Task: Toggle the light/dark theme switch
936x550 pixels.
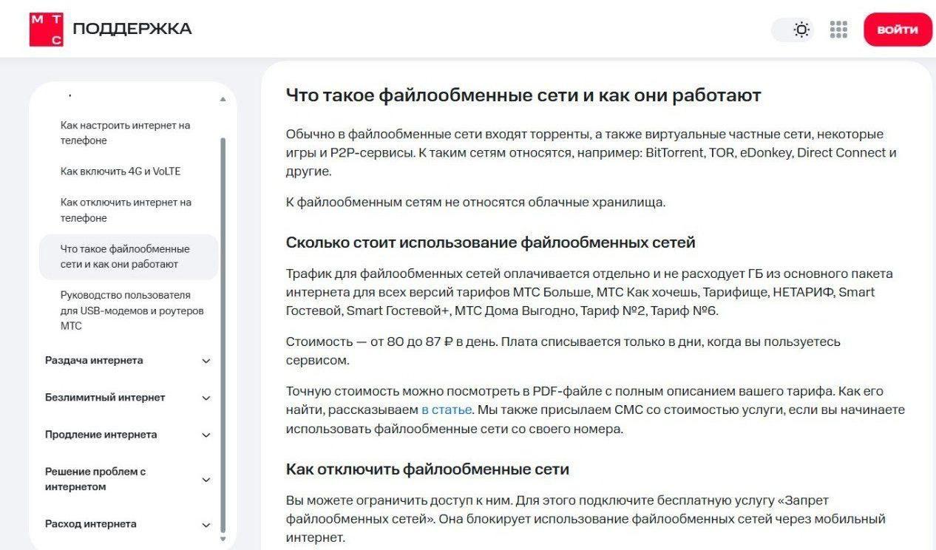Action: [x=793, y=30]
